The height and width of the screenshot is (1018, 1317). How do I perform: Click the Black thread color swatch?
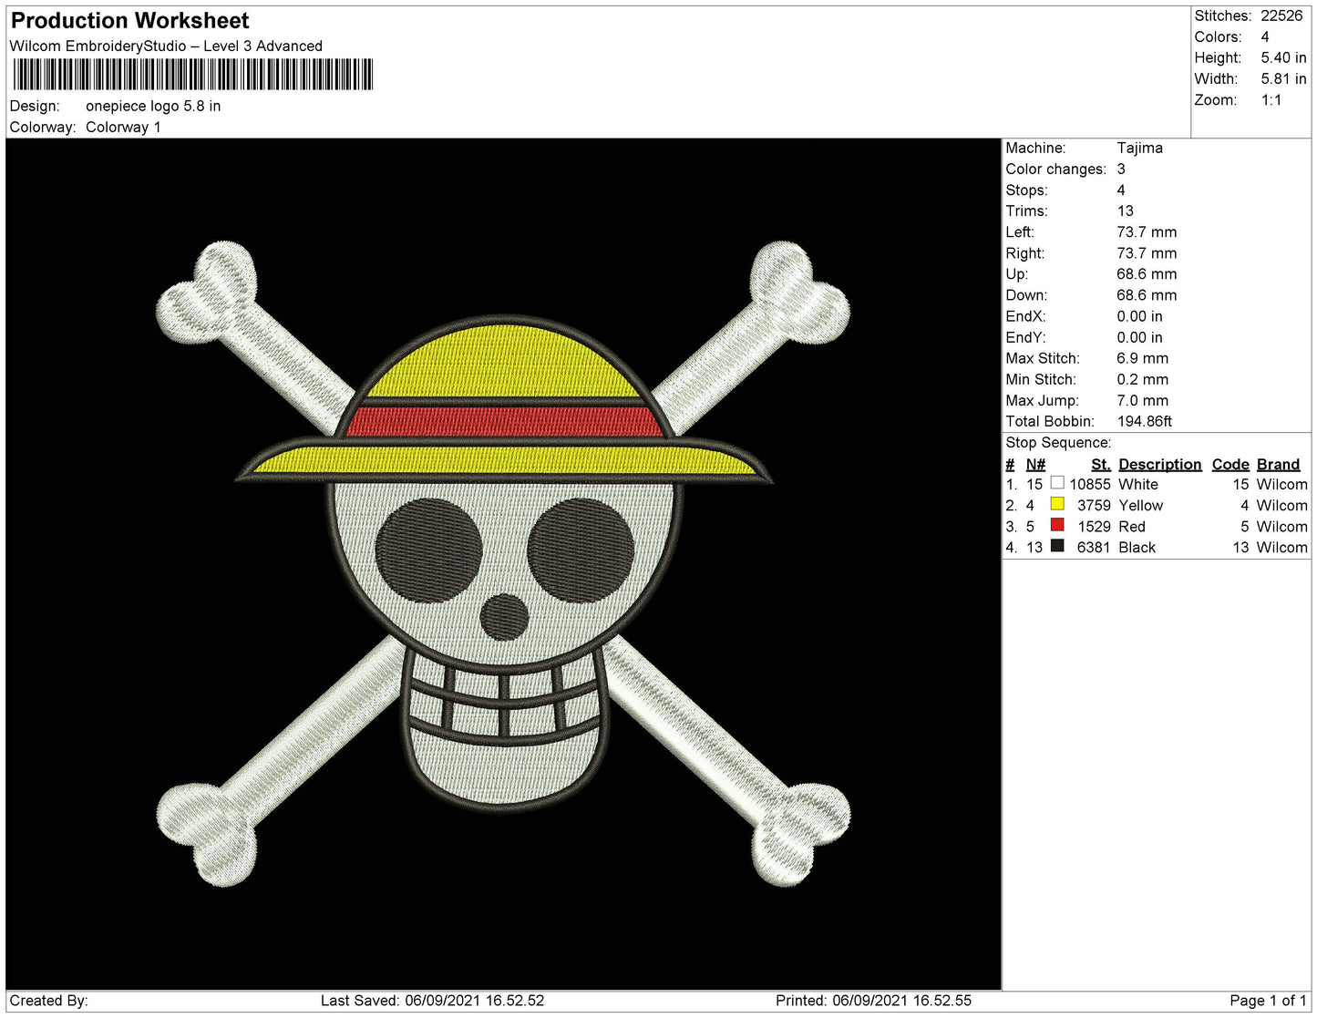point(1057,546)
